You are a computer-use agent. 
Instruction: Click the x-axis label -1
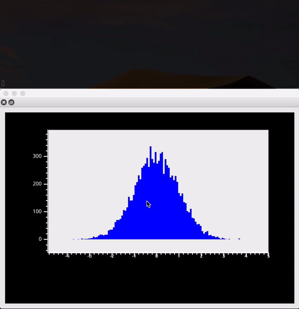coord(134,256)
